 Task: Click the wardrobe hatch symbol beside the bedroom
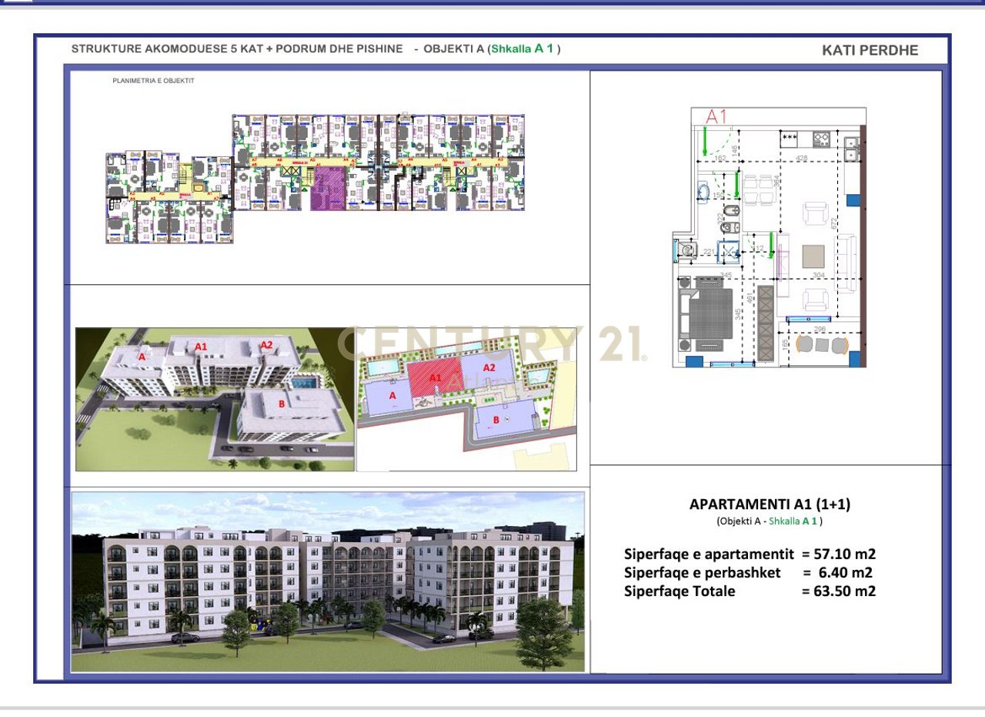766,324
